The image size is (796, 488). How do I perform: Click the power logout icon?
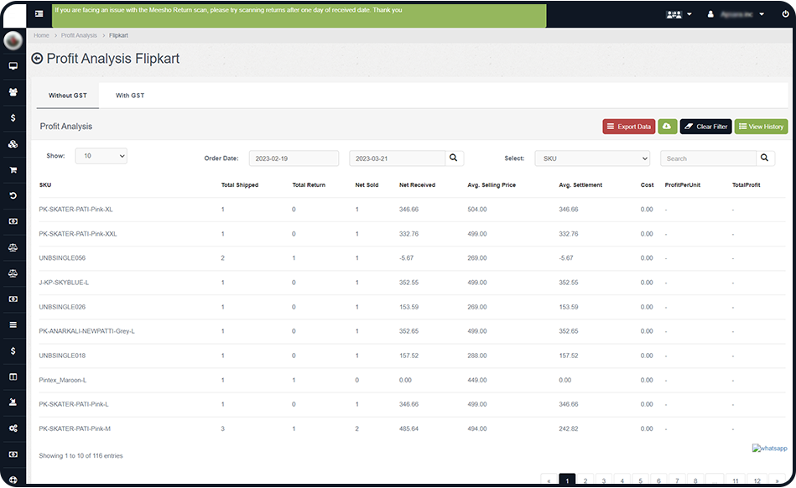(785, 14)
